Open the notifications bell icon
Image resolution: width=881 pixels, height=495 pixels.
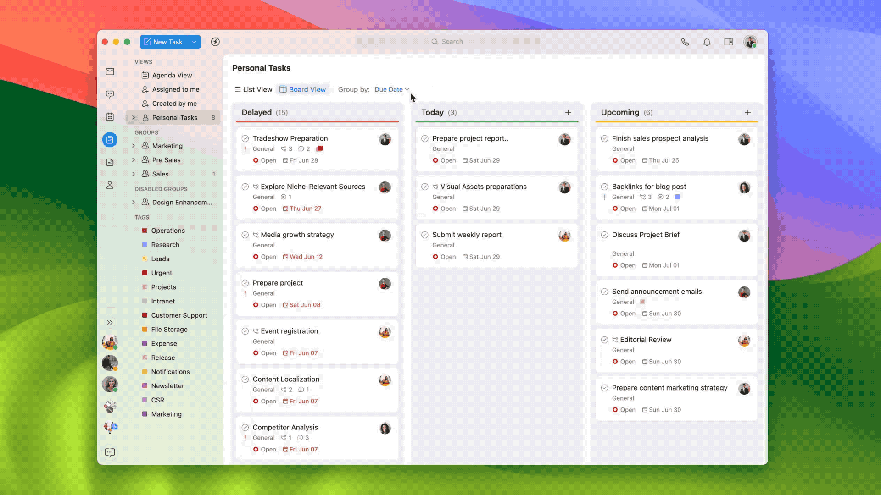[707, 42]
